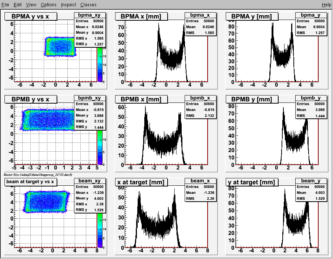Select the 'BPMA y vs x' plot title

pos(31,16)
